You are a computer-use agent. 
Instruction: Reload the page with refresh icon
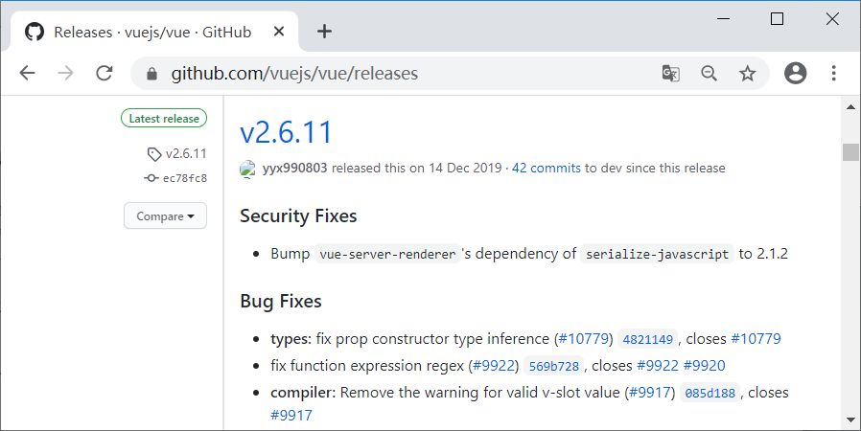pyautogui.click(x=105, y=73)
